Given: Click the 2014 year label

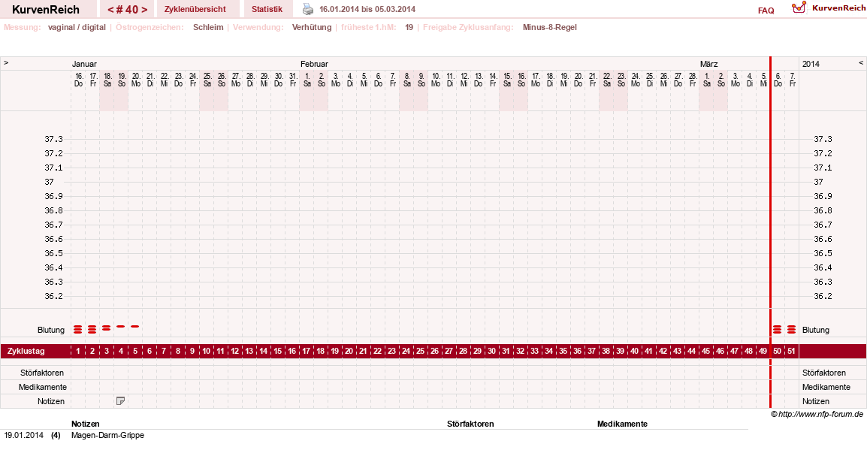Looking at the screenshot, I should point(811,64).
